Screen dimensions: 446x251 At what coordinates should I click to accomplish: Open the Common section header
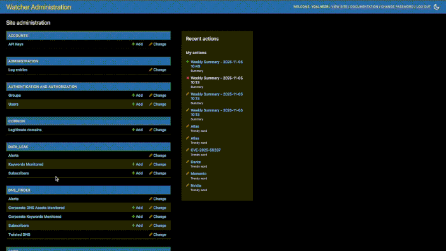click(17, 121)
